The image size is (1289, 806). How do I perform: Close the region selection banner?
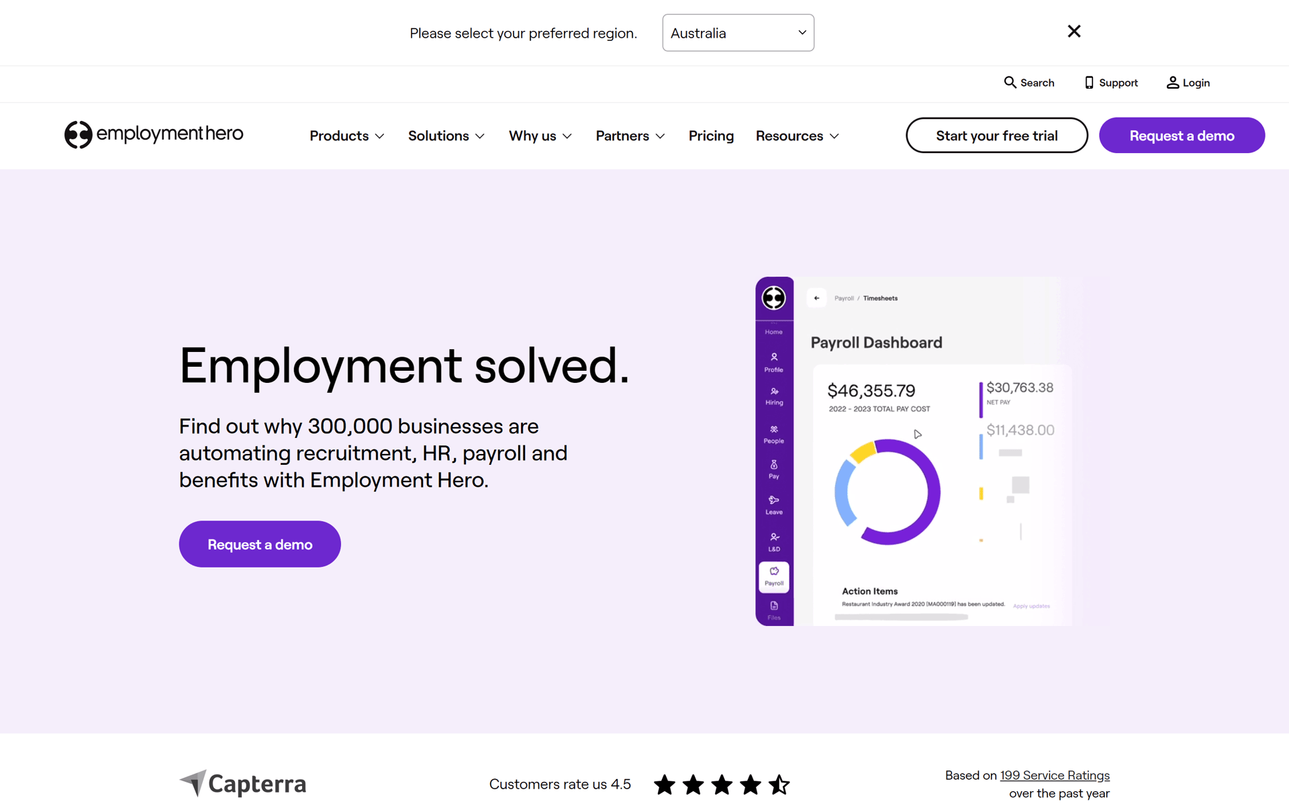click(x=1073, y=31)
